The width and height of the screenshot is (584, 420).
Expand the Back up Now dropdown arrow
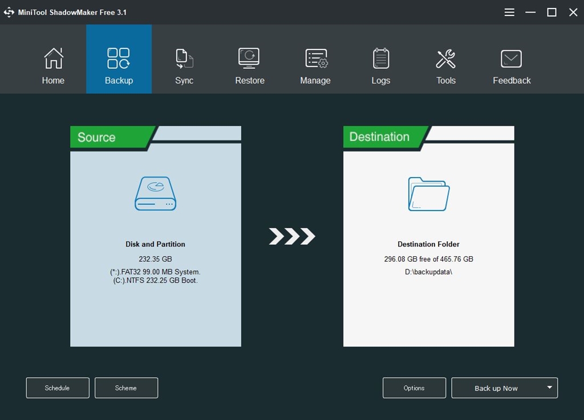coord(549,388)
